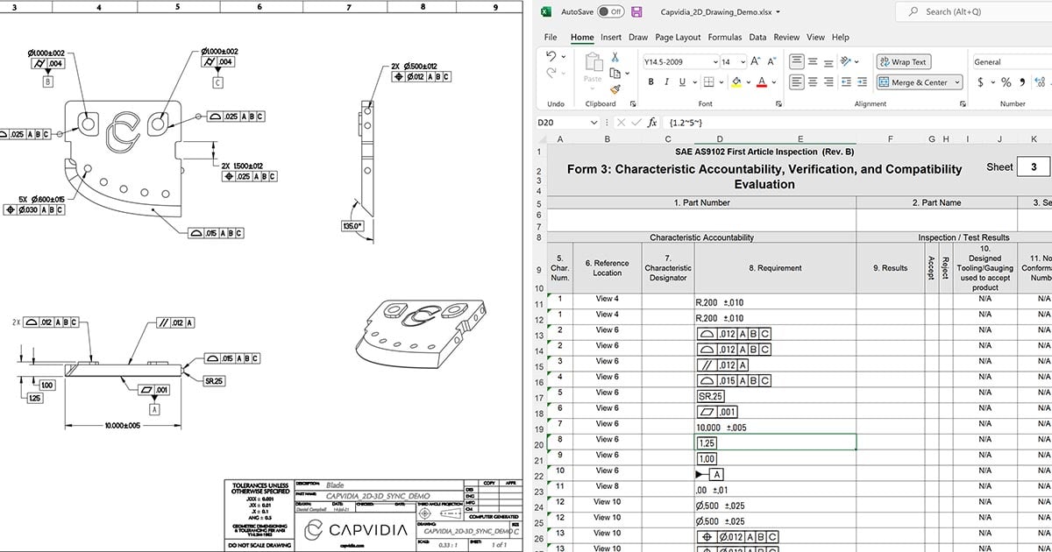1052x552 pixels.
Task: Click the red Font Color swatch
Action: click(762, 82)
